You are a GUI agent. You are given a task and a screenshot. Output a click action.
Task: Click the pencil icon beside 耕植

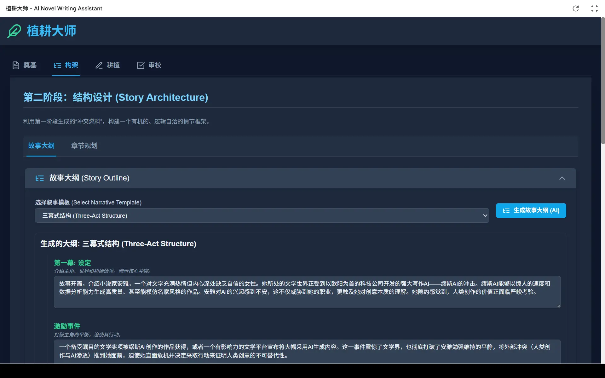point(99,65)
